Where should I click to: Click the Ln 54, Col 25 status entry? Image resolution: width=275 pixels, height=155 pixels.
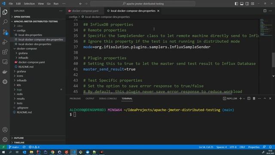tap(206, 147)
